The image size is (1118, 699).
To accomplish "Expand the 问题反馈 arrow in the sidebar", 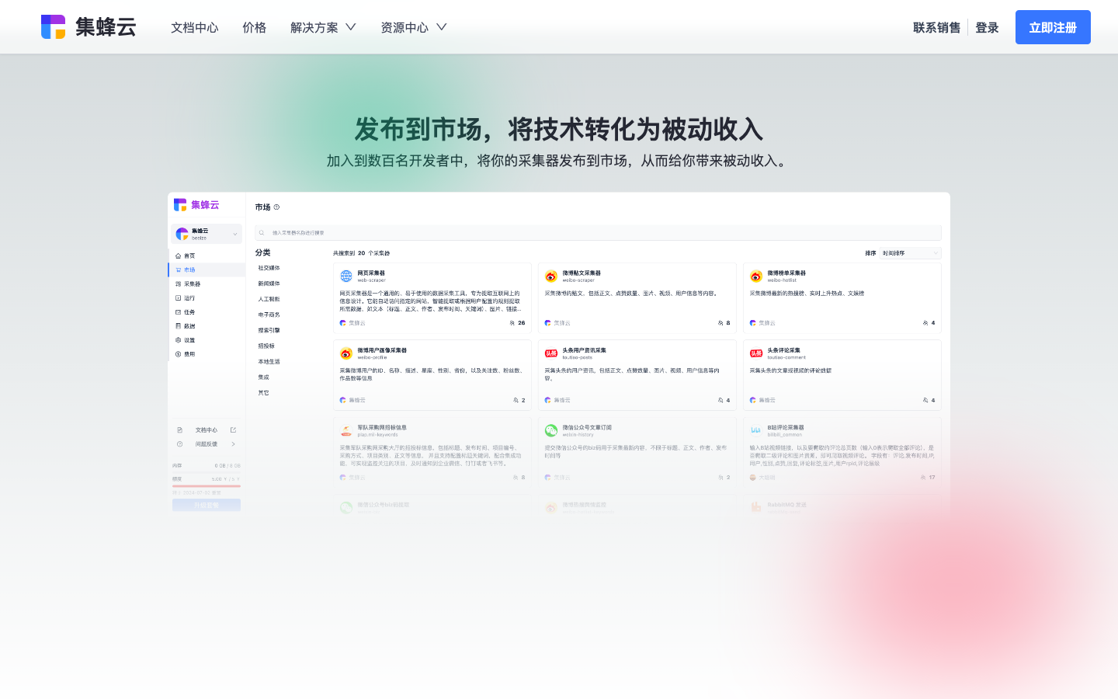I will point(233,444).
